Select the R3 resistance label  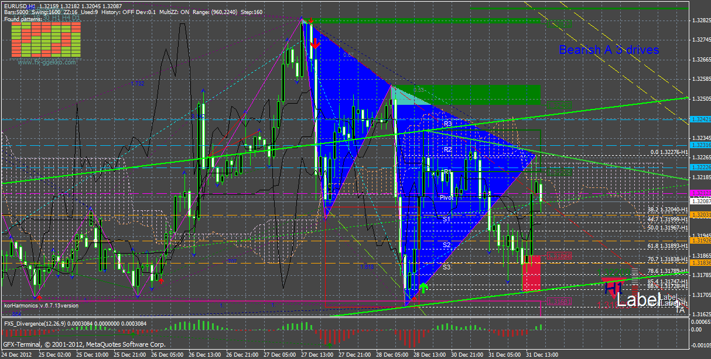(447, 124)
